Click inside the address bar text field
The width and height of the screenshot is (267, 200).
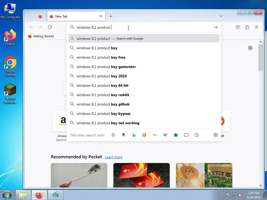pos(143,27)
